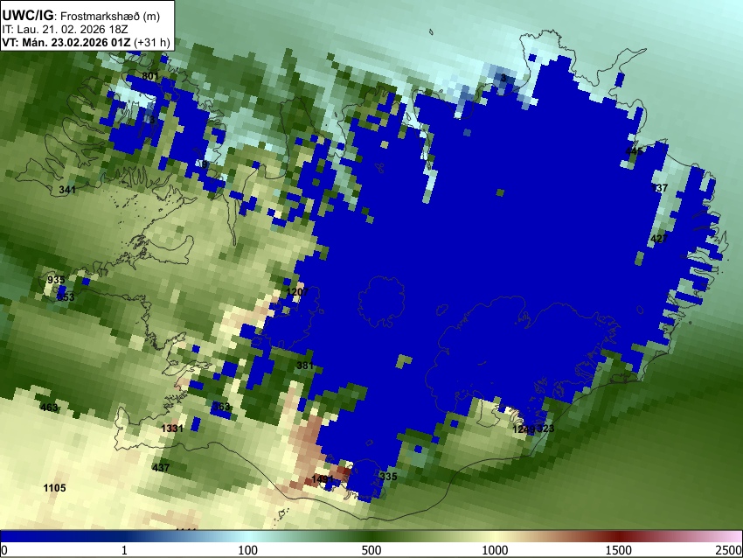Click the 427 value on the map
The image size is (743, 558).
pyautogui.click(x=659, y=239)
